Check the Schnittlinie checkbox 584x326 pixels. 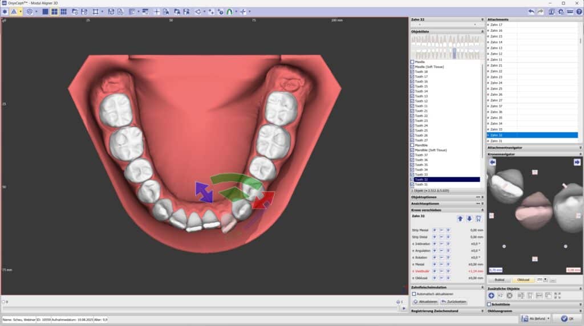pyautogui.click(x=489, y=304)
